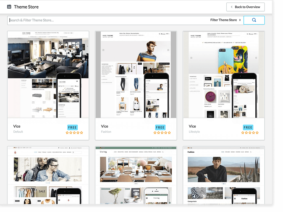Open the 'living' theme preview thumbnail
Screen dimensions: 283x212
pos(136,175)
